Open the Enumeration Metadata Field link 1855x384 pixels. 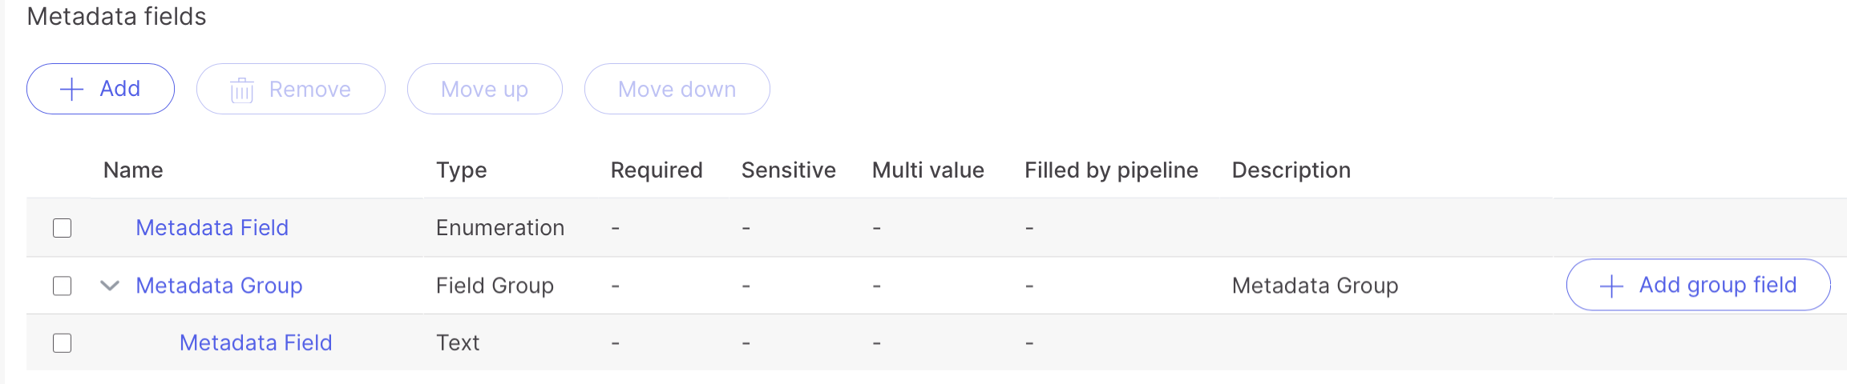click(x=212, y=228)
